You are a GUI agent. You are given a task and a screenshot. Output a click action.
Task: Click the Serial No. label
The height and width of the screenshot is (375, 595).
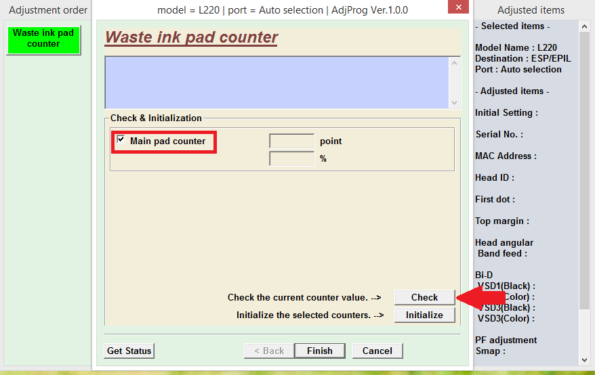tap(499, 134)
